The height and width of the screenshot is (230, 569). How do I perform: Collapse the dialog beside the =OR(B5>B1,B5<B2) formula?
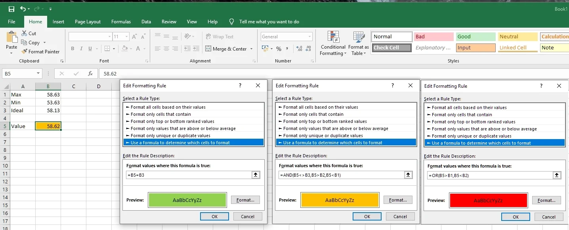pyautogui.click(x=557, y=175)
